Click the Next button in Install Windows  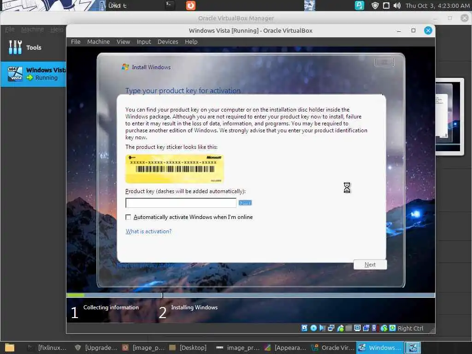coord(370,264)
